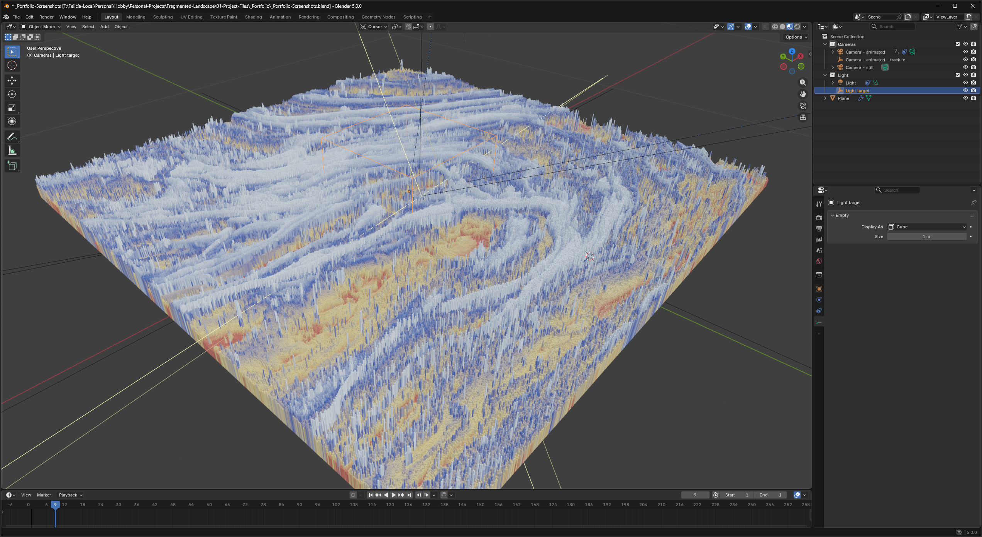Hide the Plane object in the outliner
This screenshot has height=537, width=982.
pyautogui.click(x=965, y=98)
